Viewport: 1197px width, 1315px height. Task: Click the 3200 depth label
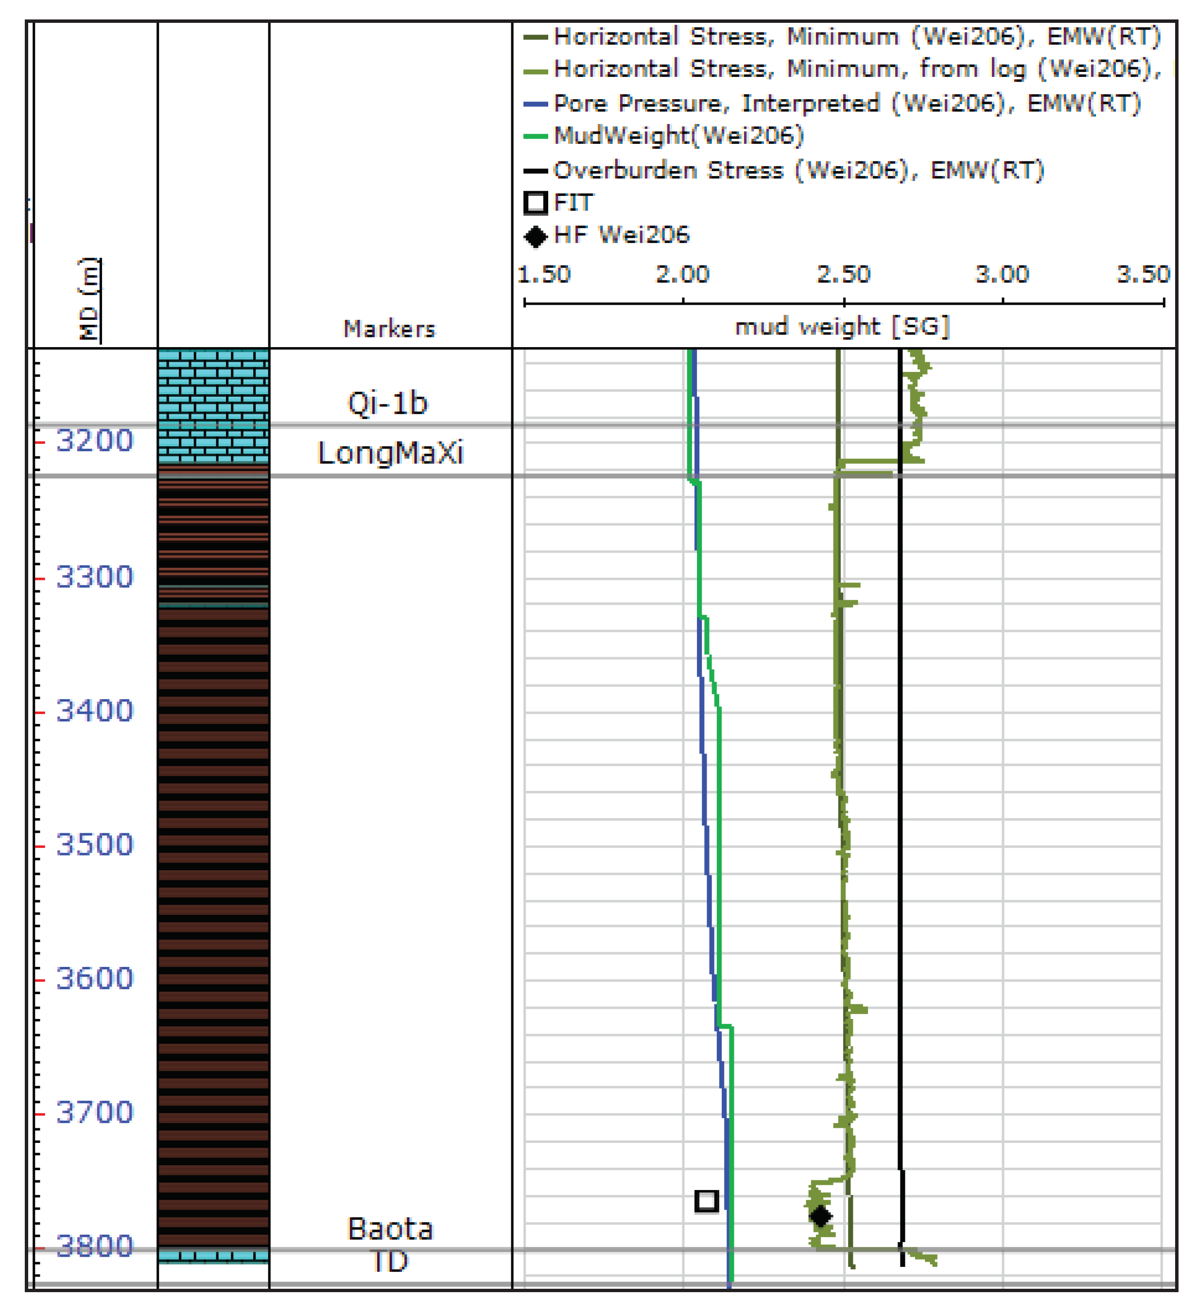(x=95, y=441)
